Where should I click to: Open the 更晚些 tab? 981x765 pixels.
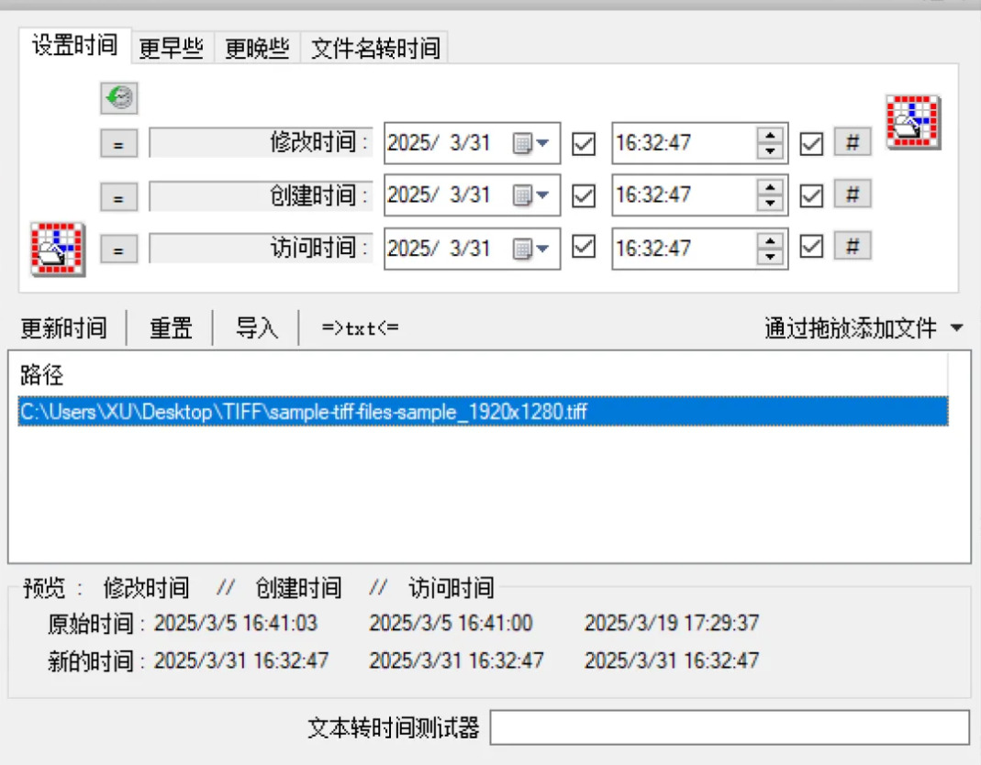[x=257, y=48]
